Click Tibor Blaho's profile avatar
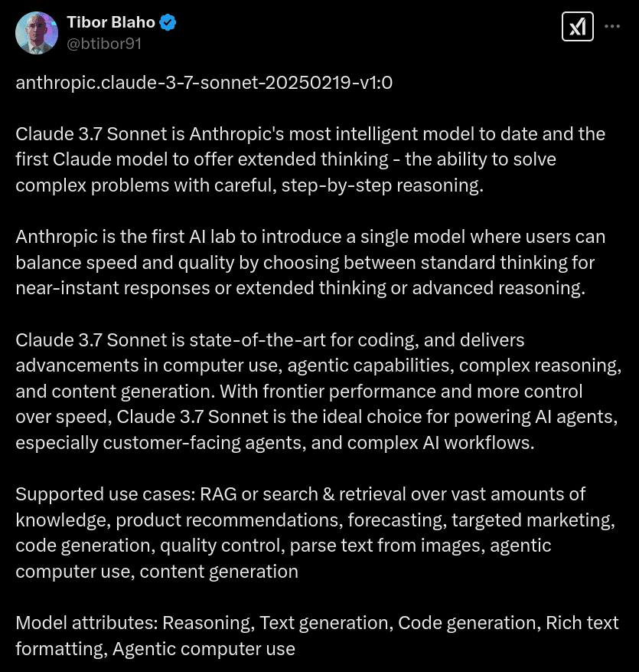Image resolution: width=639 pixels, height=672 pixels. pyautogui.click(x=37, y=33)
